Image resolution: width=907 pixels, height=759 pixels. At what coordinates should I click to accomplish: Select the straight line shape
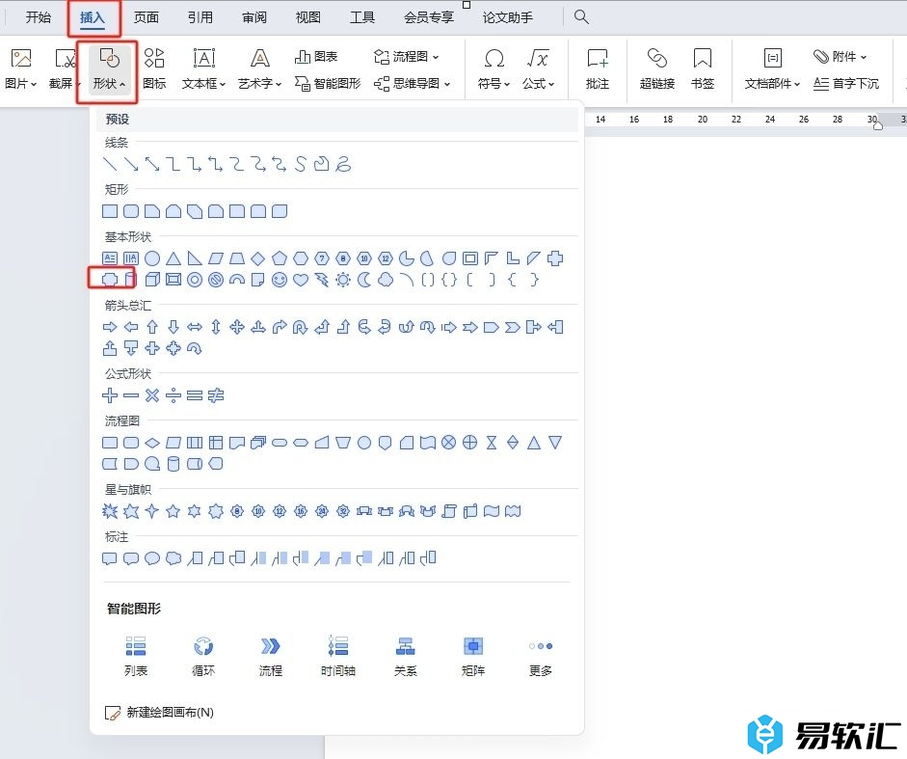[109, 164]
